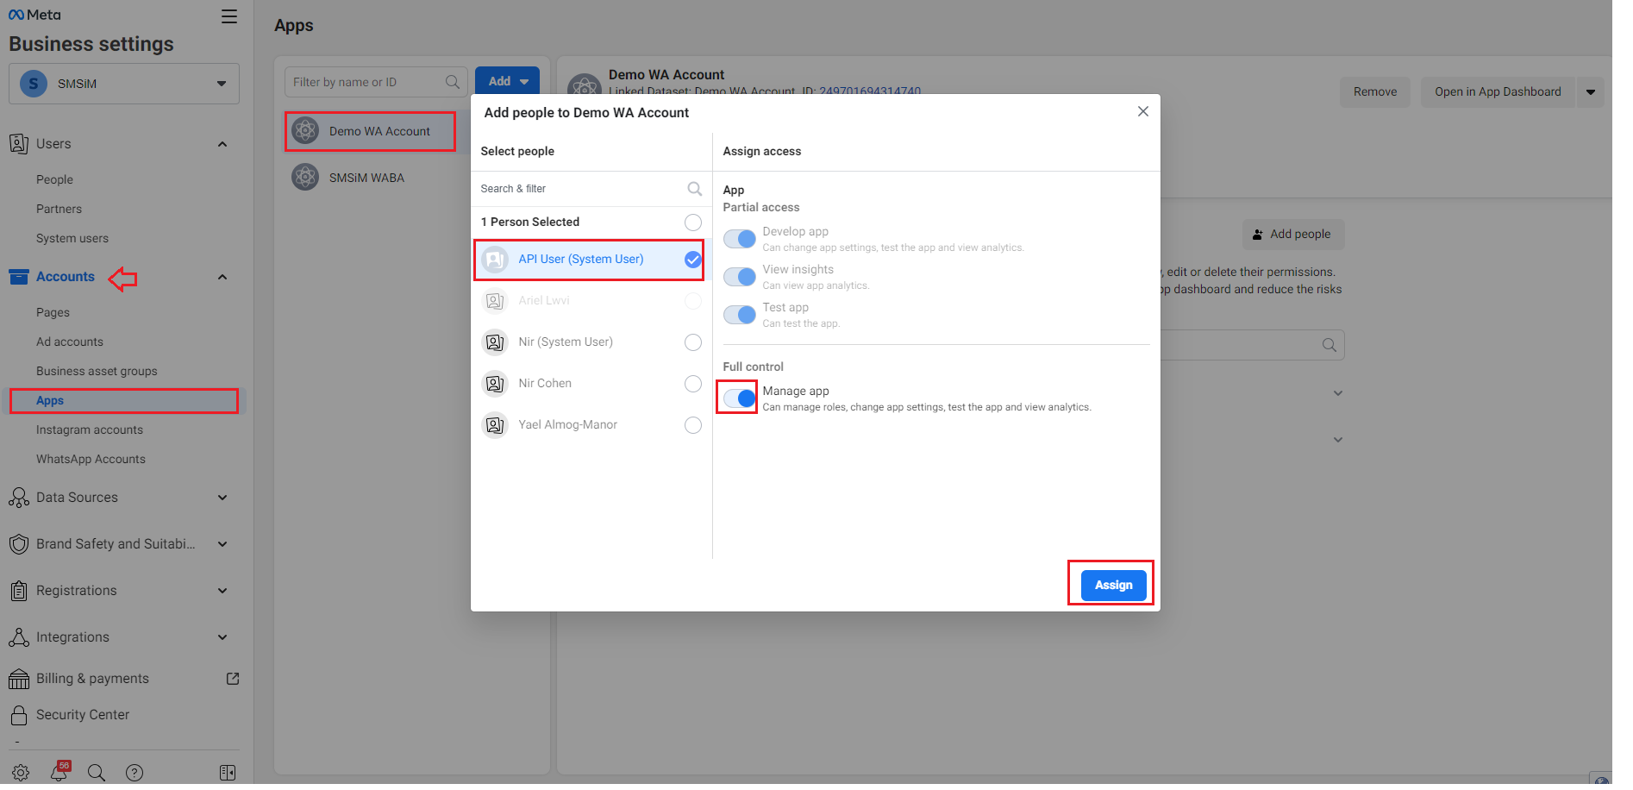This screenshot has width=1633, height=790.
Task: Click the Accounts section icon
Action: click(x=18, y=277)
